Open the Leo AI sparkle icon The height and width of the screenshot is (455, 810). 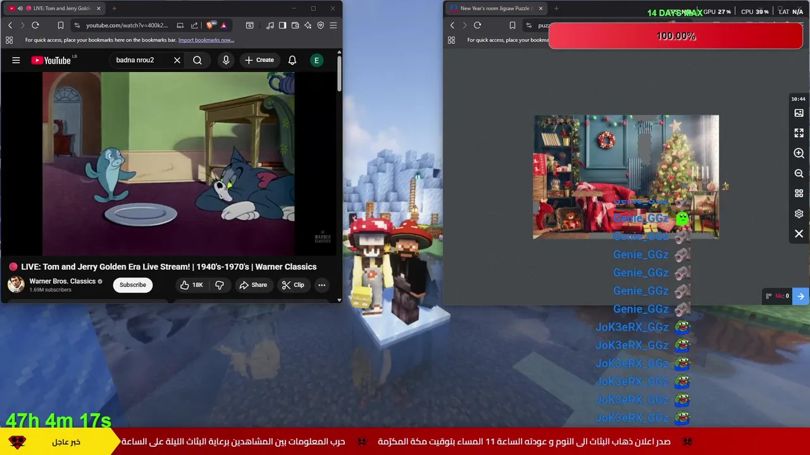point(308,25)
